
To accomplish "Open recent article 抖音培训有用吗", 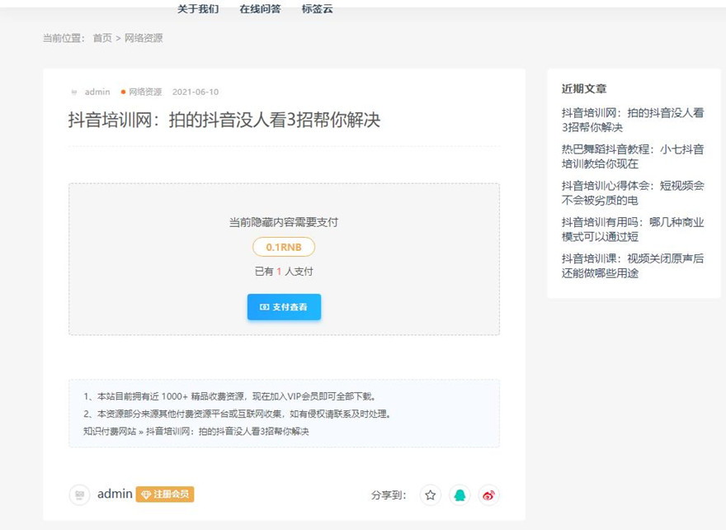I will 633,230.
